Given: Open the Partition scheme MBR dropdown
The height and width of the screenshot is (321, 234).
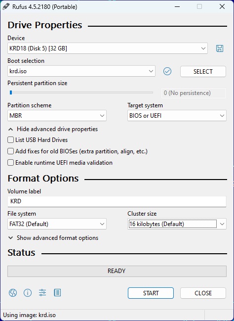Looking at the screenshot, I should point(57,115).
